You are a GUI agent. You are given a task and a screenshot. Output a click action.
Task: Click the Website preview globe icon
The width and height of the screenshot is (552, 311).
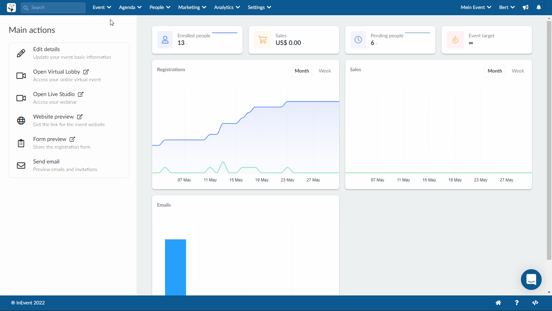coord(21,121)
